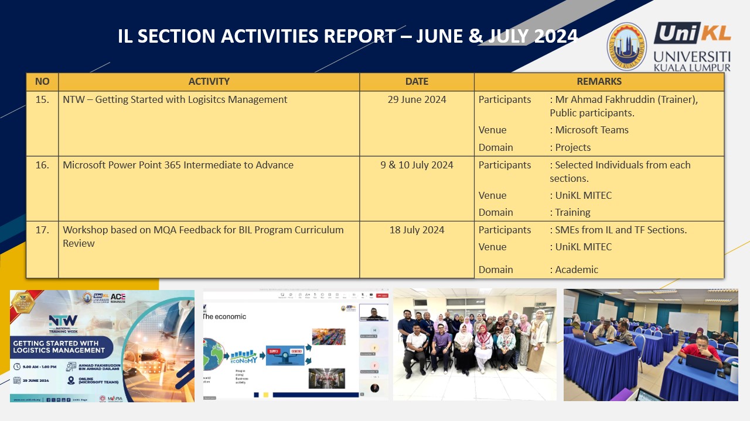The height and width of the screenshot is (421, 750).
Task: Click the 18 July 2024 date cell
Action: (x=417, y=230)
